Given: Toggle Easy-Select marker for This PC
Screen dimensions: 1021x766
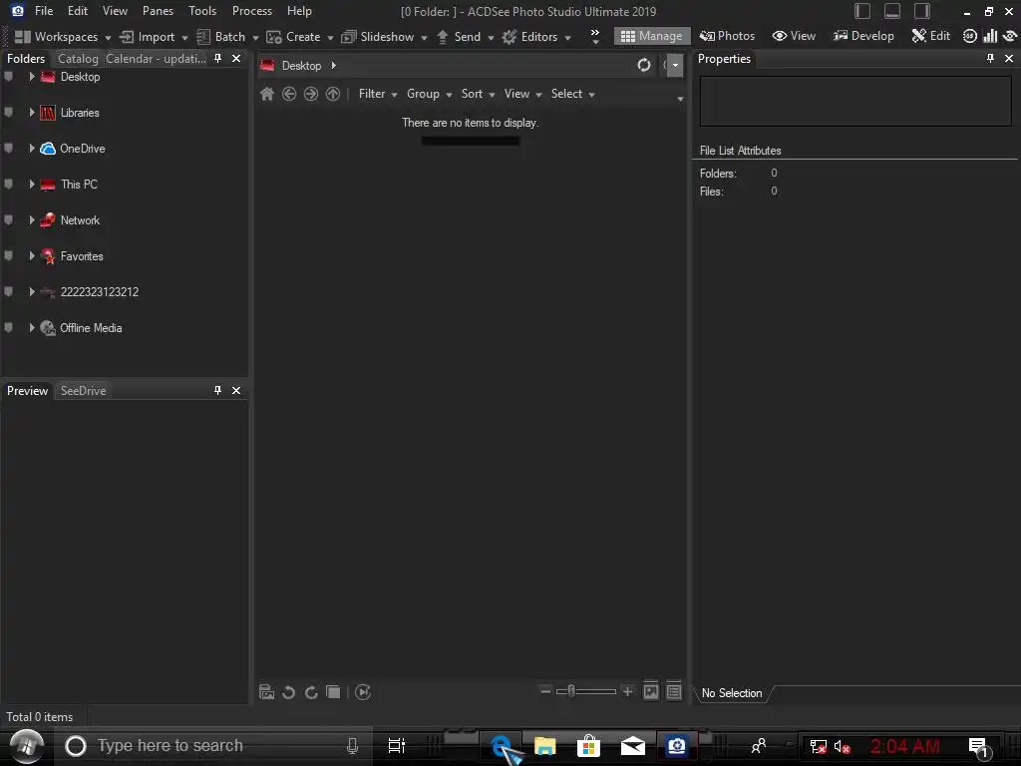Looking at the screenshot, I should [x=8, y=184].
